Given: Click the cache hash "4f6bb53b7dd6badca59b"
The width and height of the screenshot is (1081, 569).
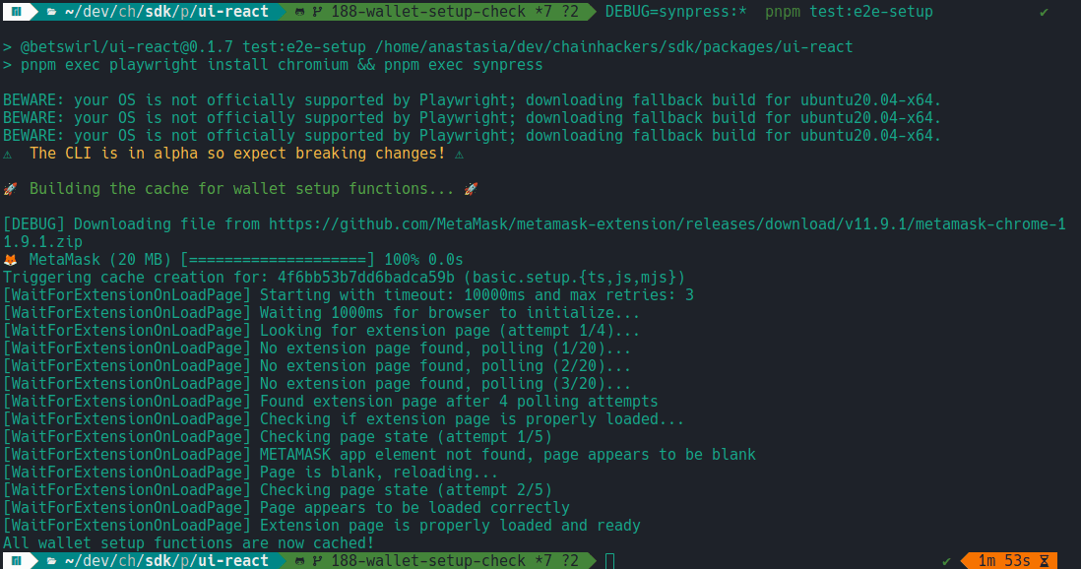Looking at the screenshot, I should [x=366, y=278].
